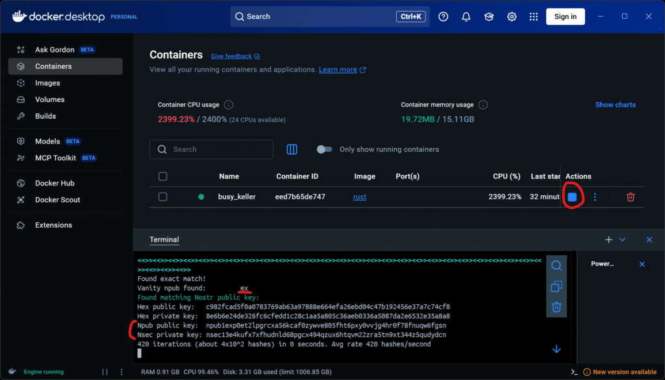Search within terminal output using magnifier icon
The height and width of the screenshot is (380, 665).
pos(557,265)
